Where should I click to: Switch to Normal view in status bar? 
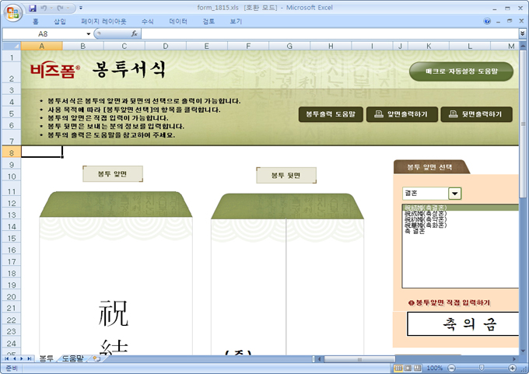[x=399, y=367]
